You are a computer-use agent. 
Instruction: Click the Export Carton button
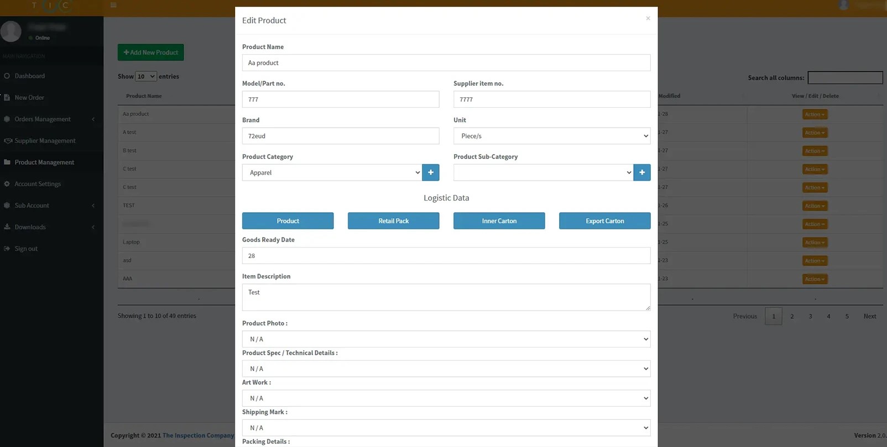pos(604,221)
